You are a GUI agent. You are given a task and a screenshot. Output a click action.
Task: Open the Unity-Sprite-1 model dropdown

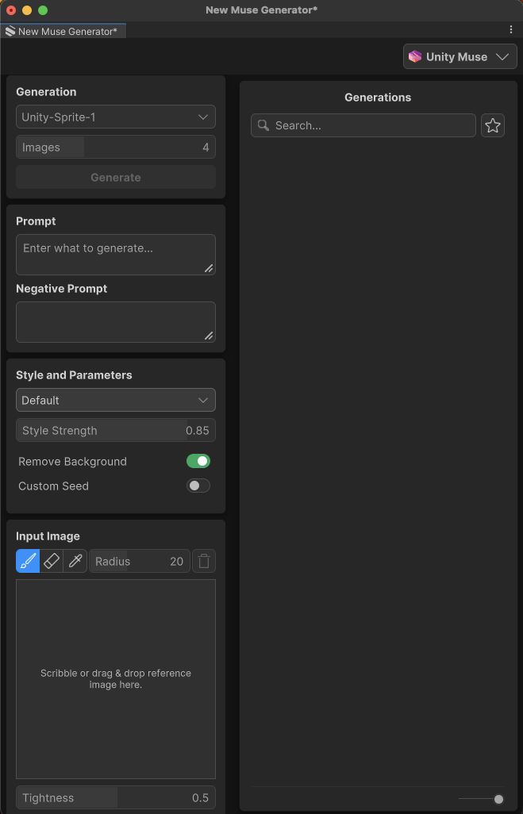tap(116, 117)
